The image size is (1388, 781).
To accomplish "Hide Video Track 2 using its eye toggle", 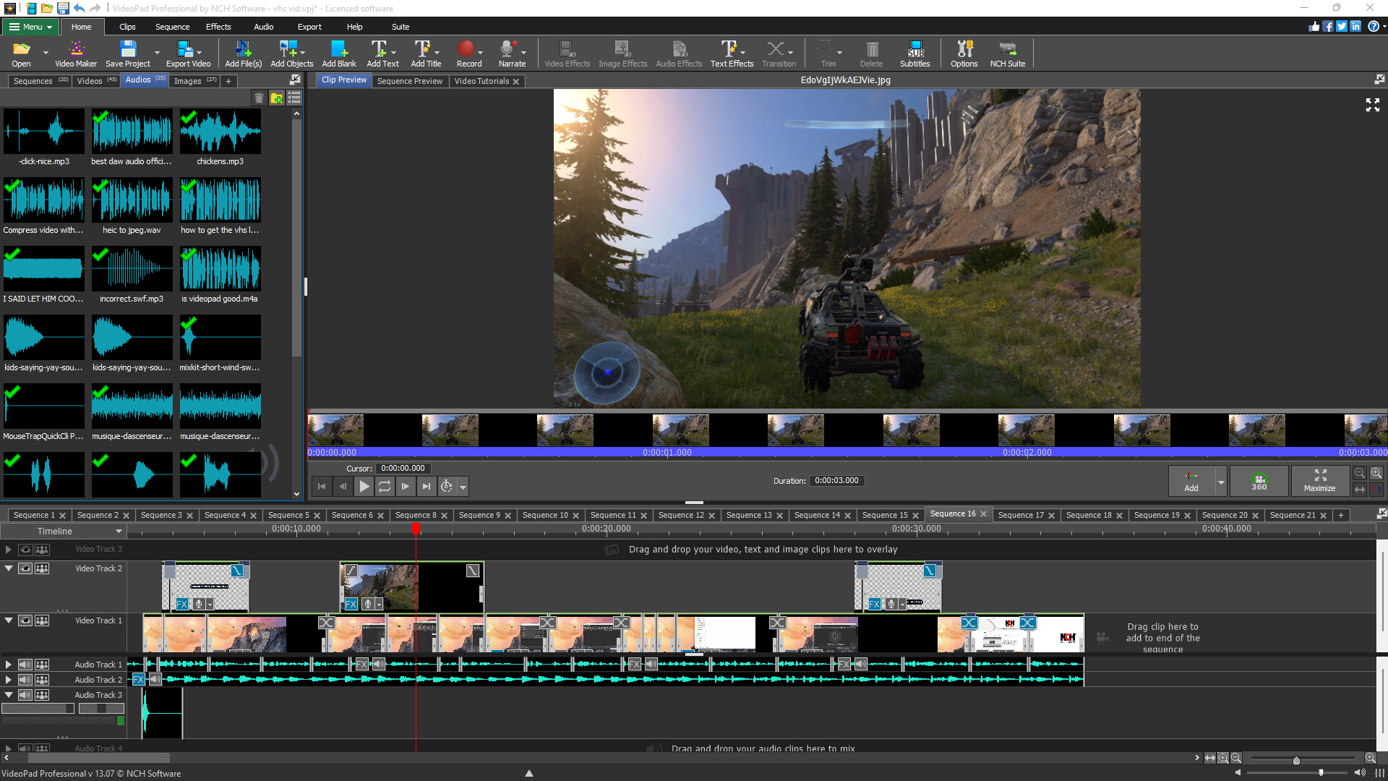I will (25, 568).
